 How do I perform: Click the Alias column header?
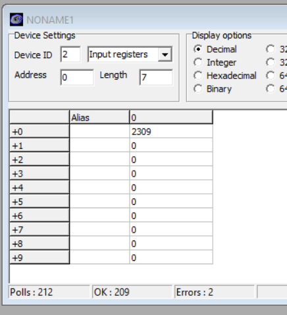pos(99,117)
